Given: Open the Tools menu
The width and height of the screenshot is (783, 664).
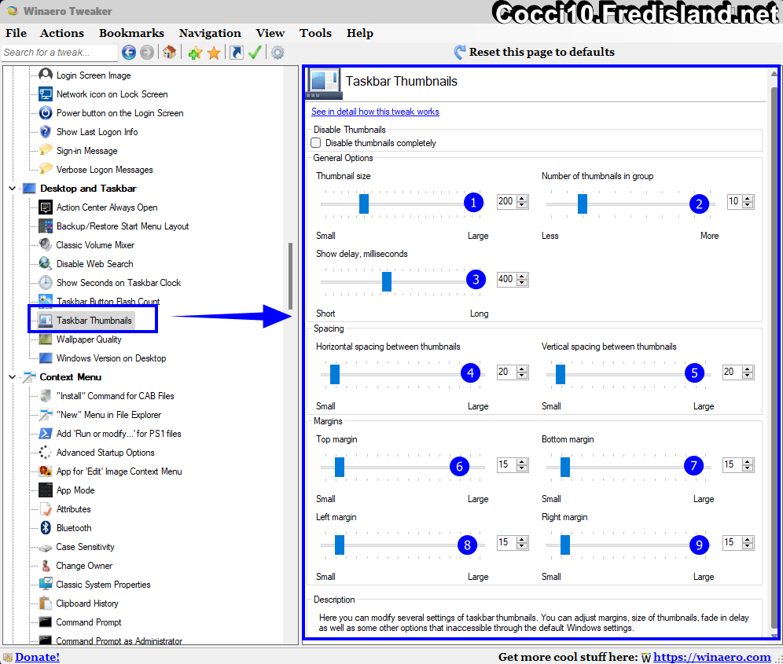Looking at the screenshot, I should click(315, 33).
